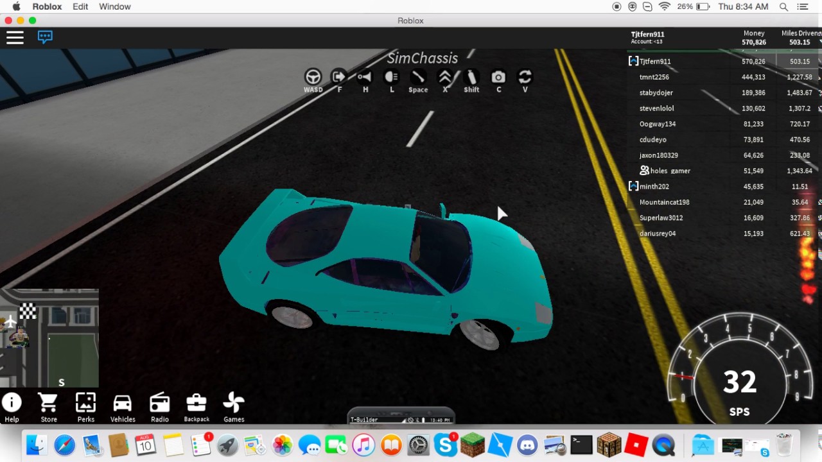The image size is (822, 462).
Task: Click the minimap thumbnail
Action: coord(49,339)
